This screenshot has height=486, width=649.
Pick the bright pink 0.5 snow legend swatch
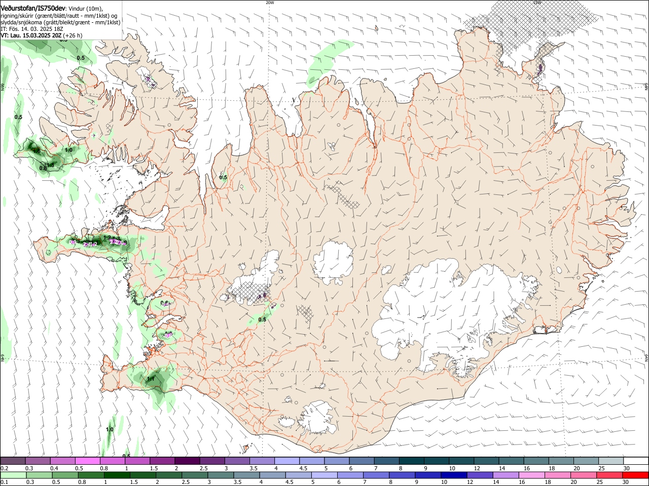tap(88, 461)
